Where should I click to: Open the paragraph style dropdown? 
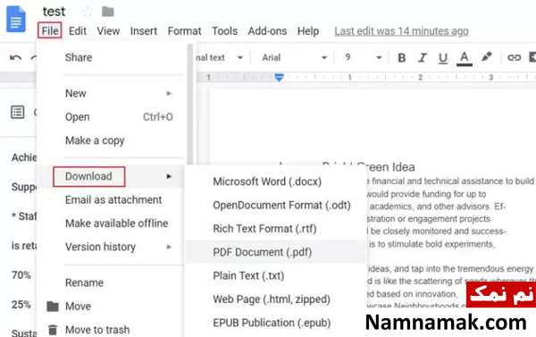pyautogui.click(x=221, y=57)
